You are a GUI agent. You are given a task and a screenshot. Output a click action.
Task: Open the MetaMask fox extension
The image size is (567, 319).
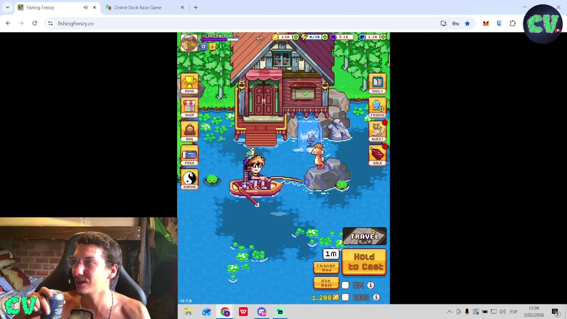(486, 23)
